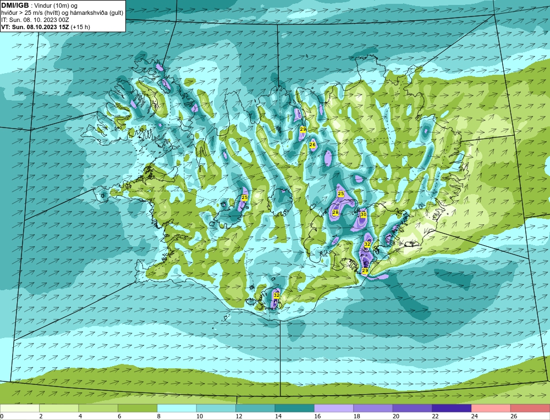This screenshot has height=420, width=550.
Task: Click the red legend swatch above 26 m/s
Action: [530, 408]
